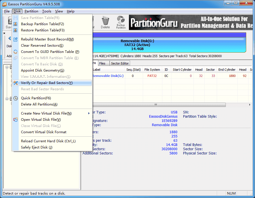This screenshot has height=198, width=255.
Task: Select Rebuild Master Boot Record
Action: (x=52, y=39)
